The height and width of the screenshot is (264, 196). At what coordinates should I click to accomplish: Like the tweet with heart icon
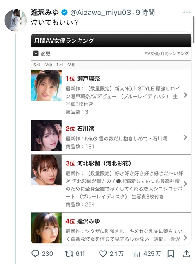tap(103, 254)
